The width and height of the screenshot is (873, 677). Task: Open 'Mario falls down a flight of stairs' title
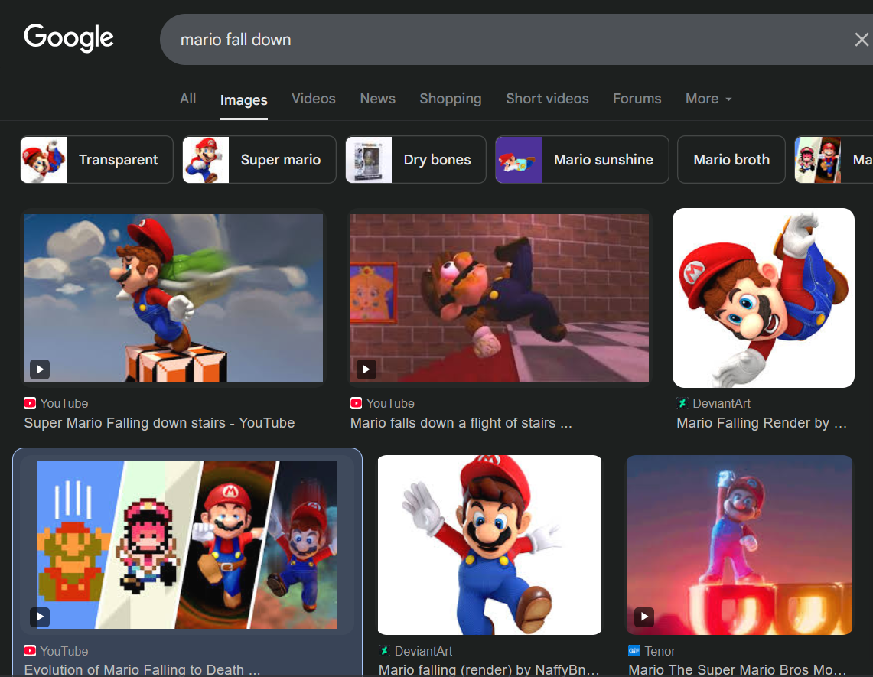tap(461, 423)
